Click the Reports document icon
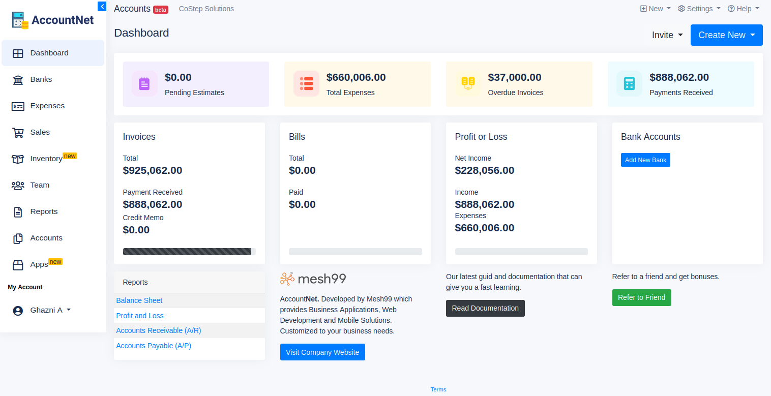Viewport: 771px width, 396px height. [18, 211]
